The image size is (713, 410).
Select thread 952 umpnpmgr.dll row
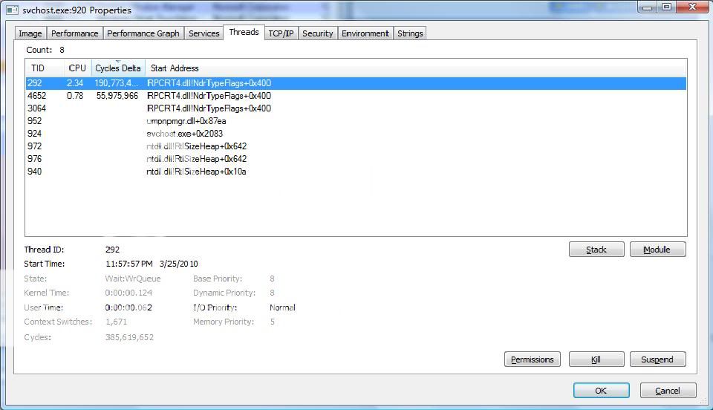click(356, 121)
